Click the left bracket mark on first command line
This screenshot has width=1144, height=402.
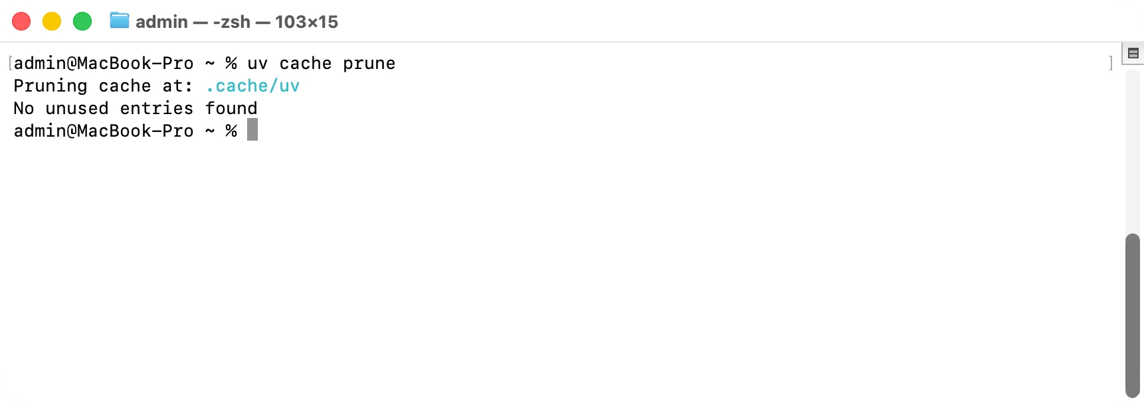click(x=11, y=64)
